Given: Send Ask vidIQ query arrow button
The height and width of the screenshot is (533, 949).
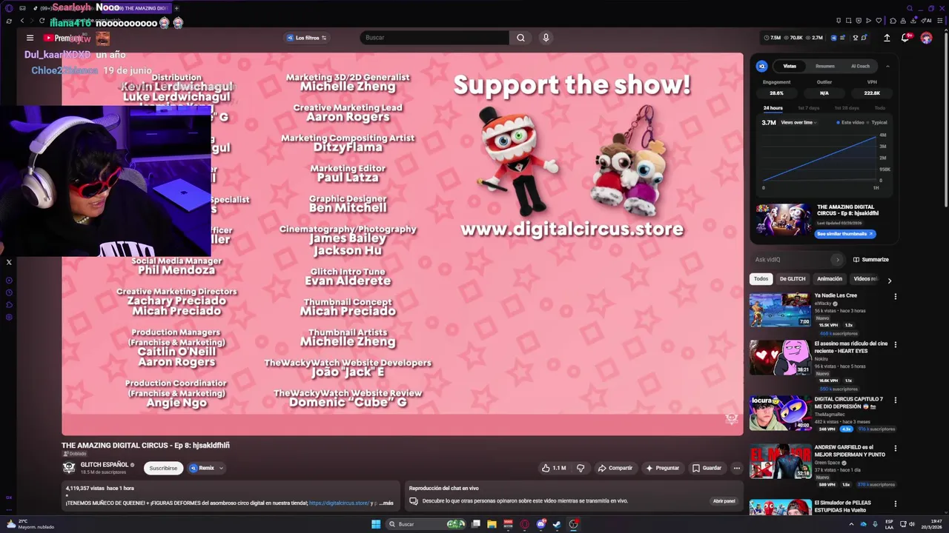Looking at the screenshot, I should 837,260.
